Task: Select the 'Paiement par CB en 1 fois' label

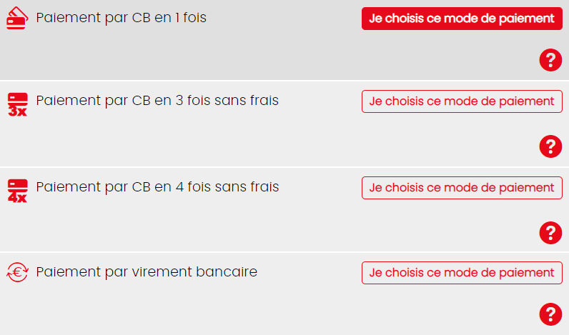Action: [x=122, y=18]
